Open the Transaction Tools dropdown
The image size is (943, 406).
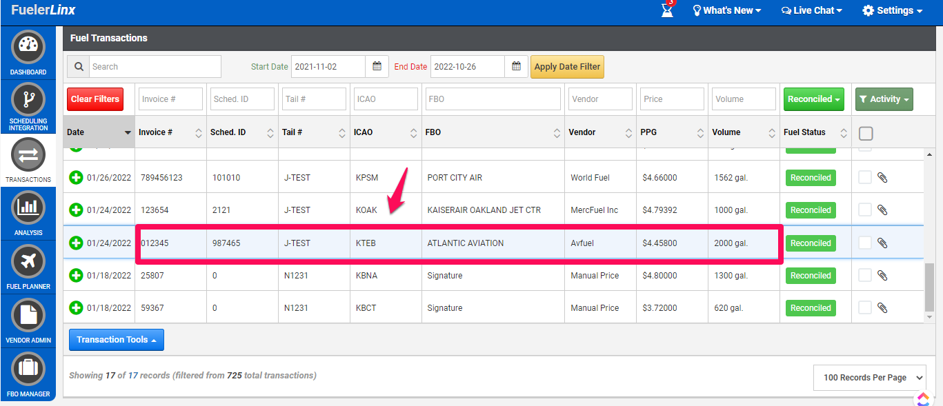[117, 340]
